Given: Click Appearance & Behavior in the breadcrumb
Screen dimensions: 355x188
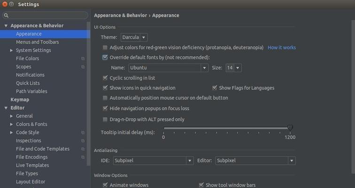Looking at the screenshot, I should (120, 16).
